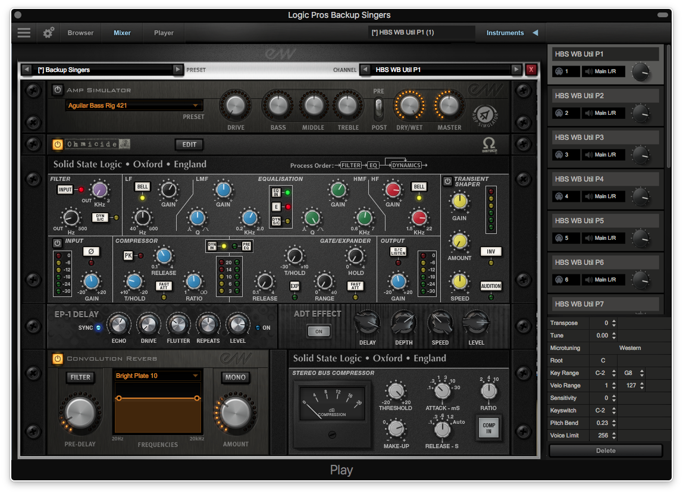The image size is (683, 494).
Task: Click compressor PK button
Action: coord(128,256)
